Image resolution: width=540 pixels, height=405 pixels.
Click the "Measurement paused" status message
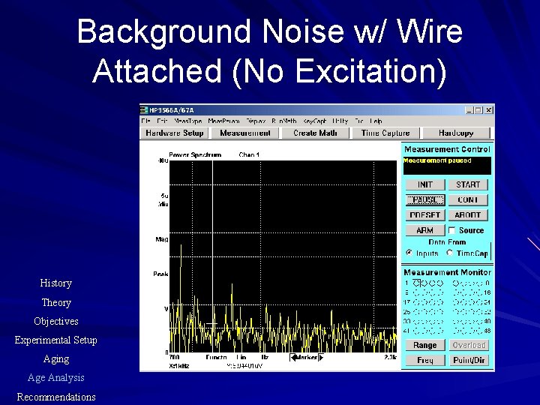(x=437, y=160)
